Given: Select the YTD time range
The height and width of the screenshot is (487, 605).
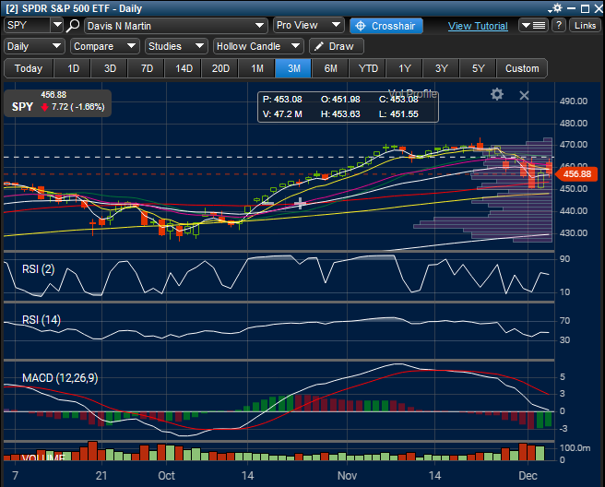Looking at the screenshot, I should pos(368,68).
